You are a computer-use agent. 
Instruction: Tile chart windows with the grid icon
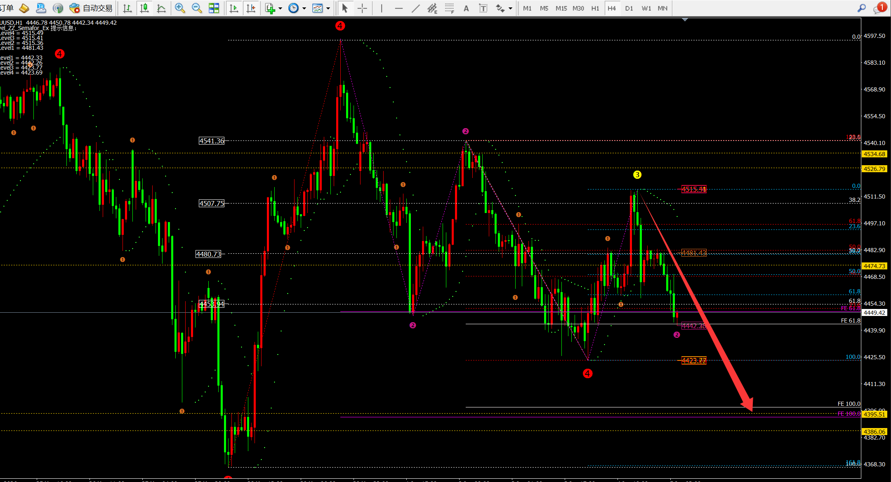[x=214, y=8]
